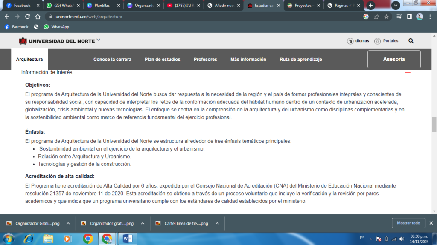Click the Universidad del Norte logo
The height and width of the screenshot is (245, 437).
tap(57, 41)
